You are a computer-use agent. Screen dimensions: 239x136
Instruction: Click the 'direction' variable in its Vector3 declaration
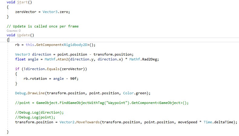click(x=41, y=54)
